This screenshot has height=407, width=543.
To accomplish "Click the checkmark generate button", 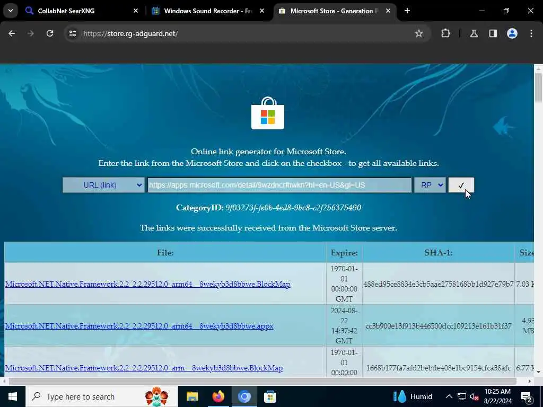I will [x=461, y=185].
